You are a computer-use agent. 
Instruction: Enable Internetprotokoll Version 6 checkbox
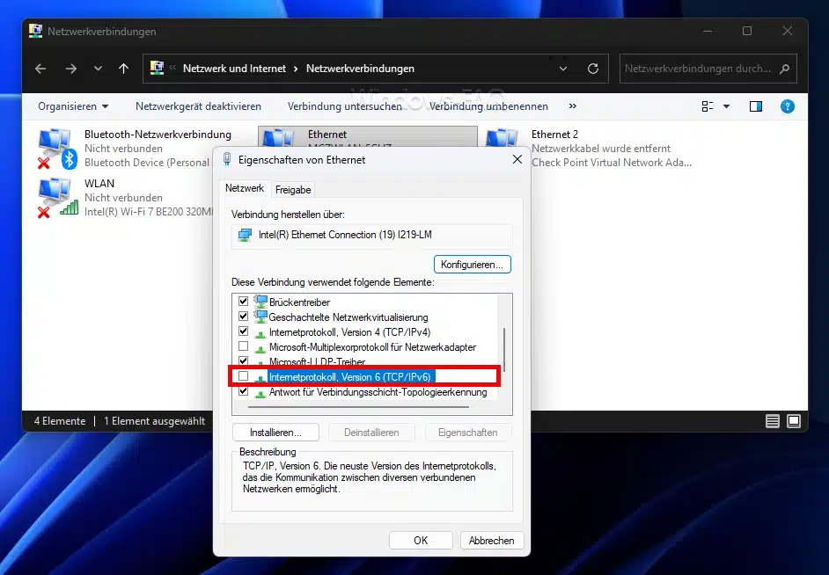(x=244, y=377)
